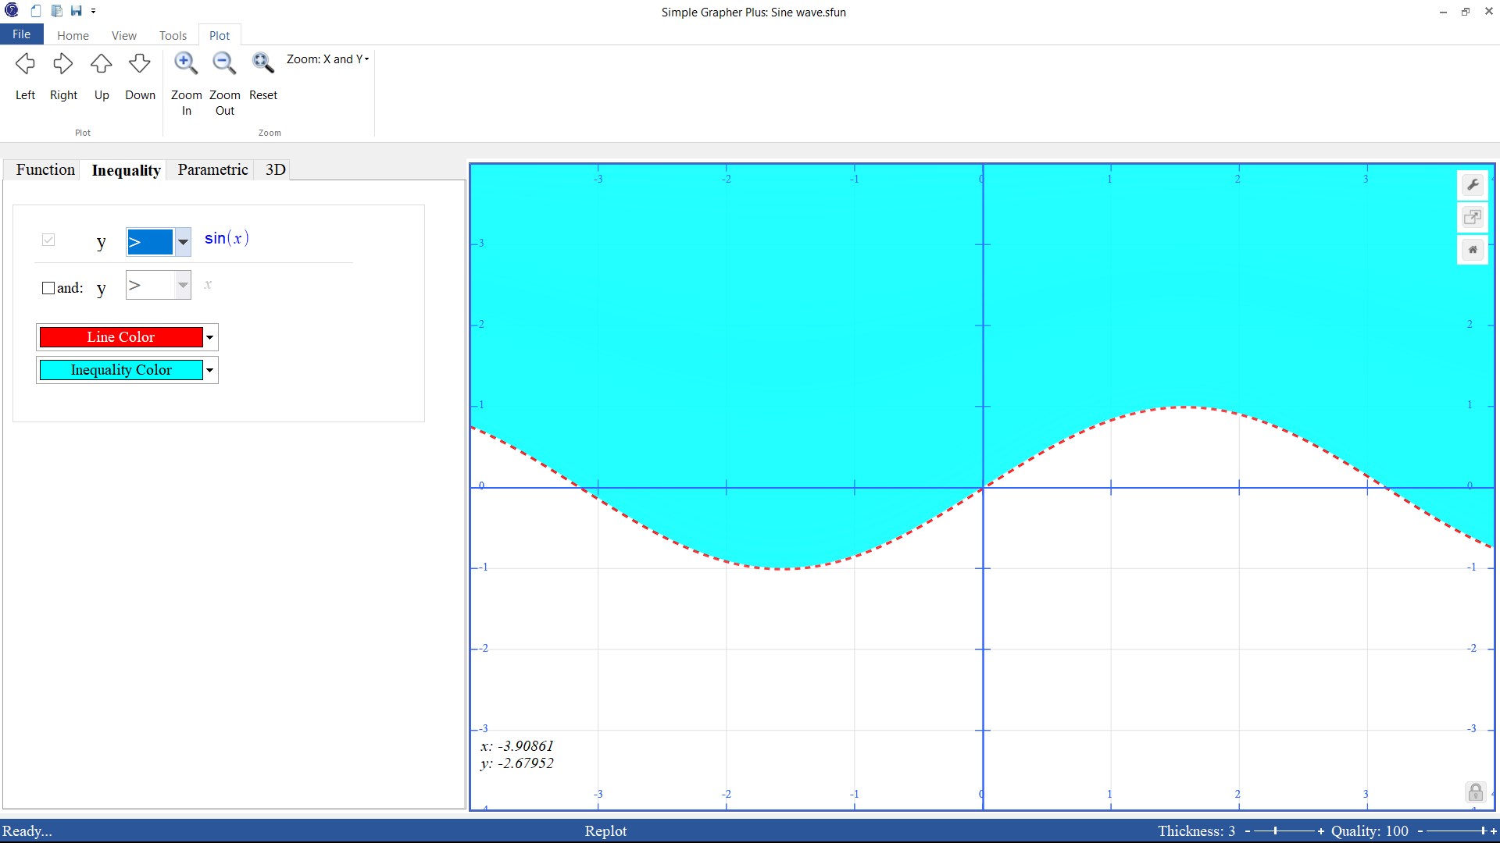The height and width of the screenshot is (843, 1500).
Task: Enable the 'and:' second inequality checkbox
Action: [x=48, y=288]
